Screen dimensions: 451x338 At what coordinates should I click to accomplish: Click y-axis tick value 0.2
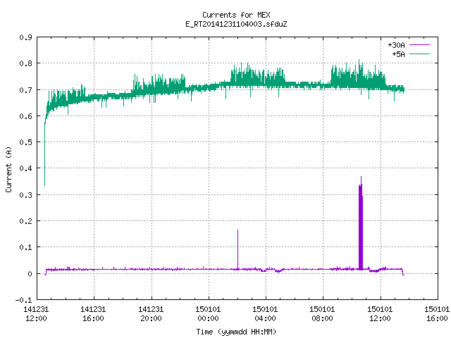tap(25, 221)
